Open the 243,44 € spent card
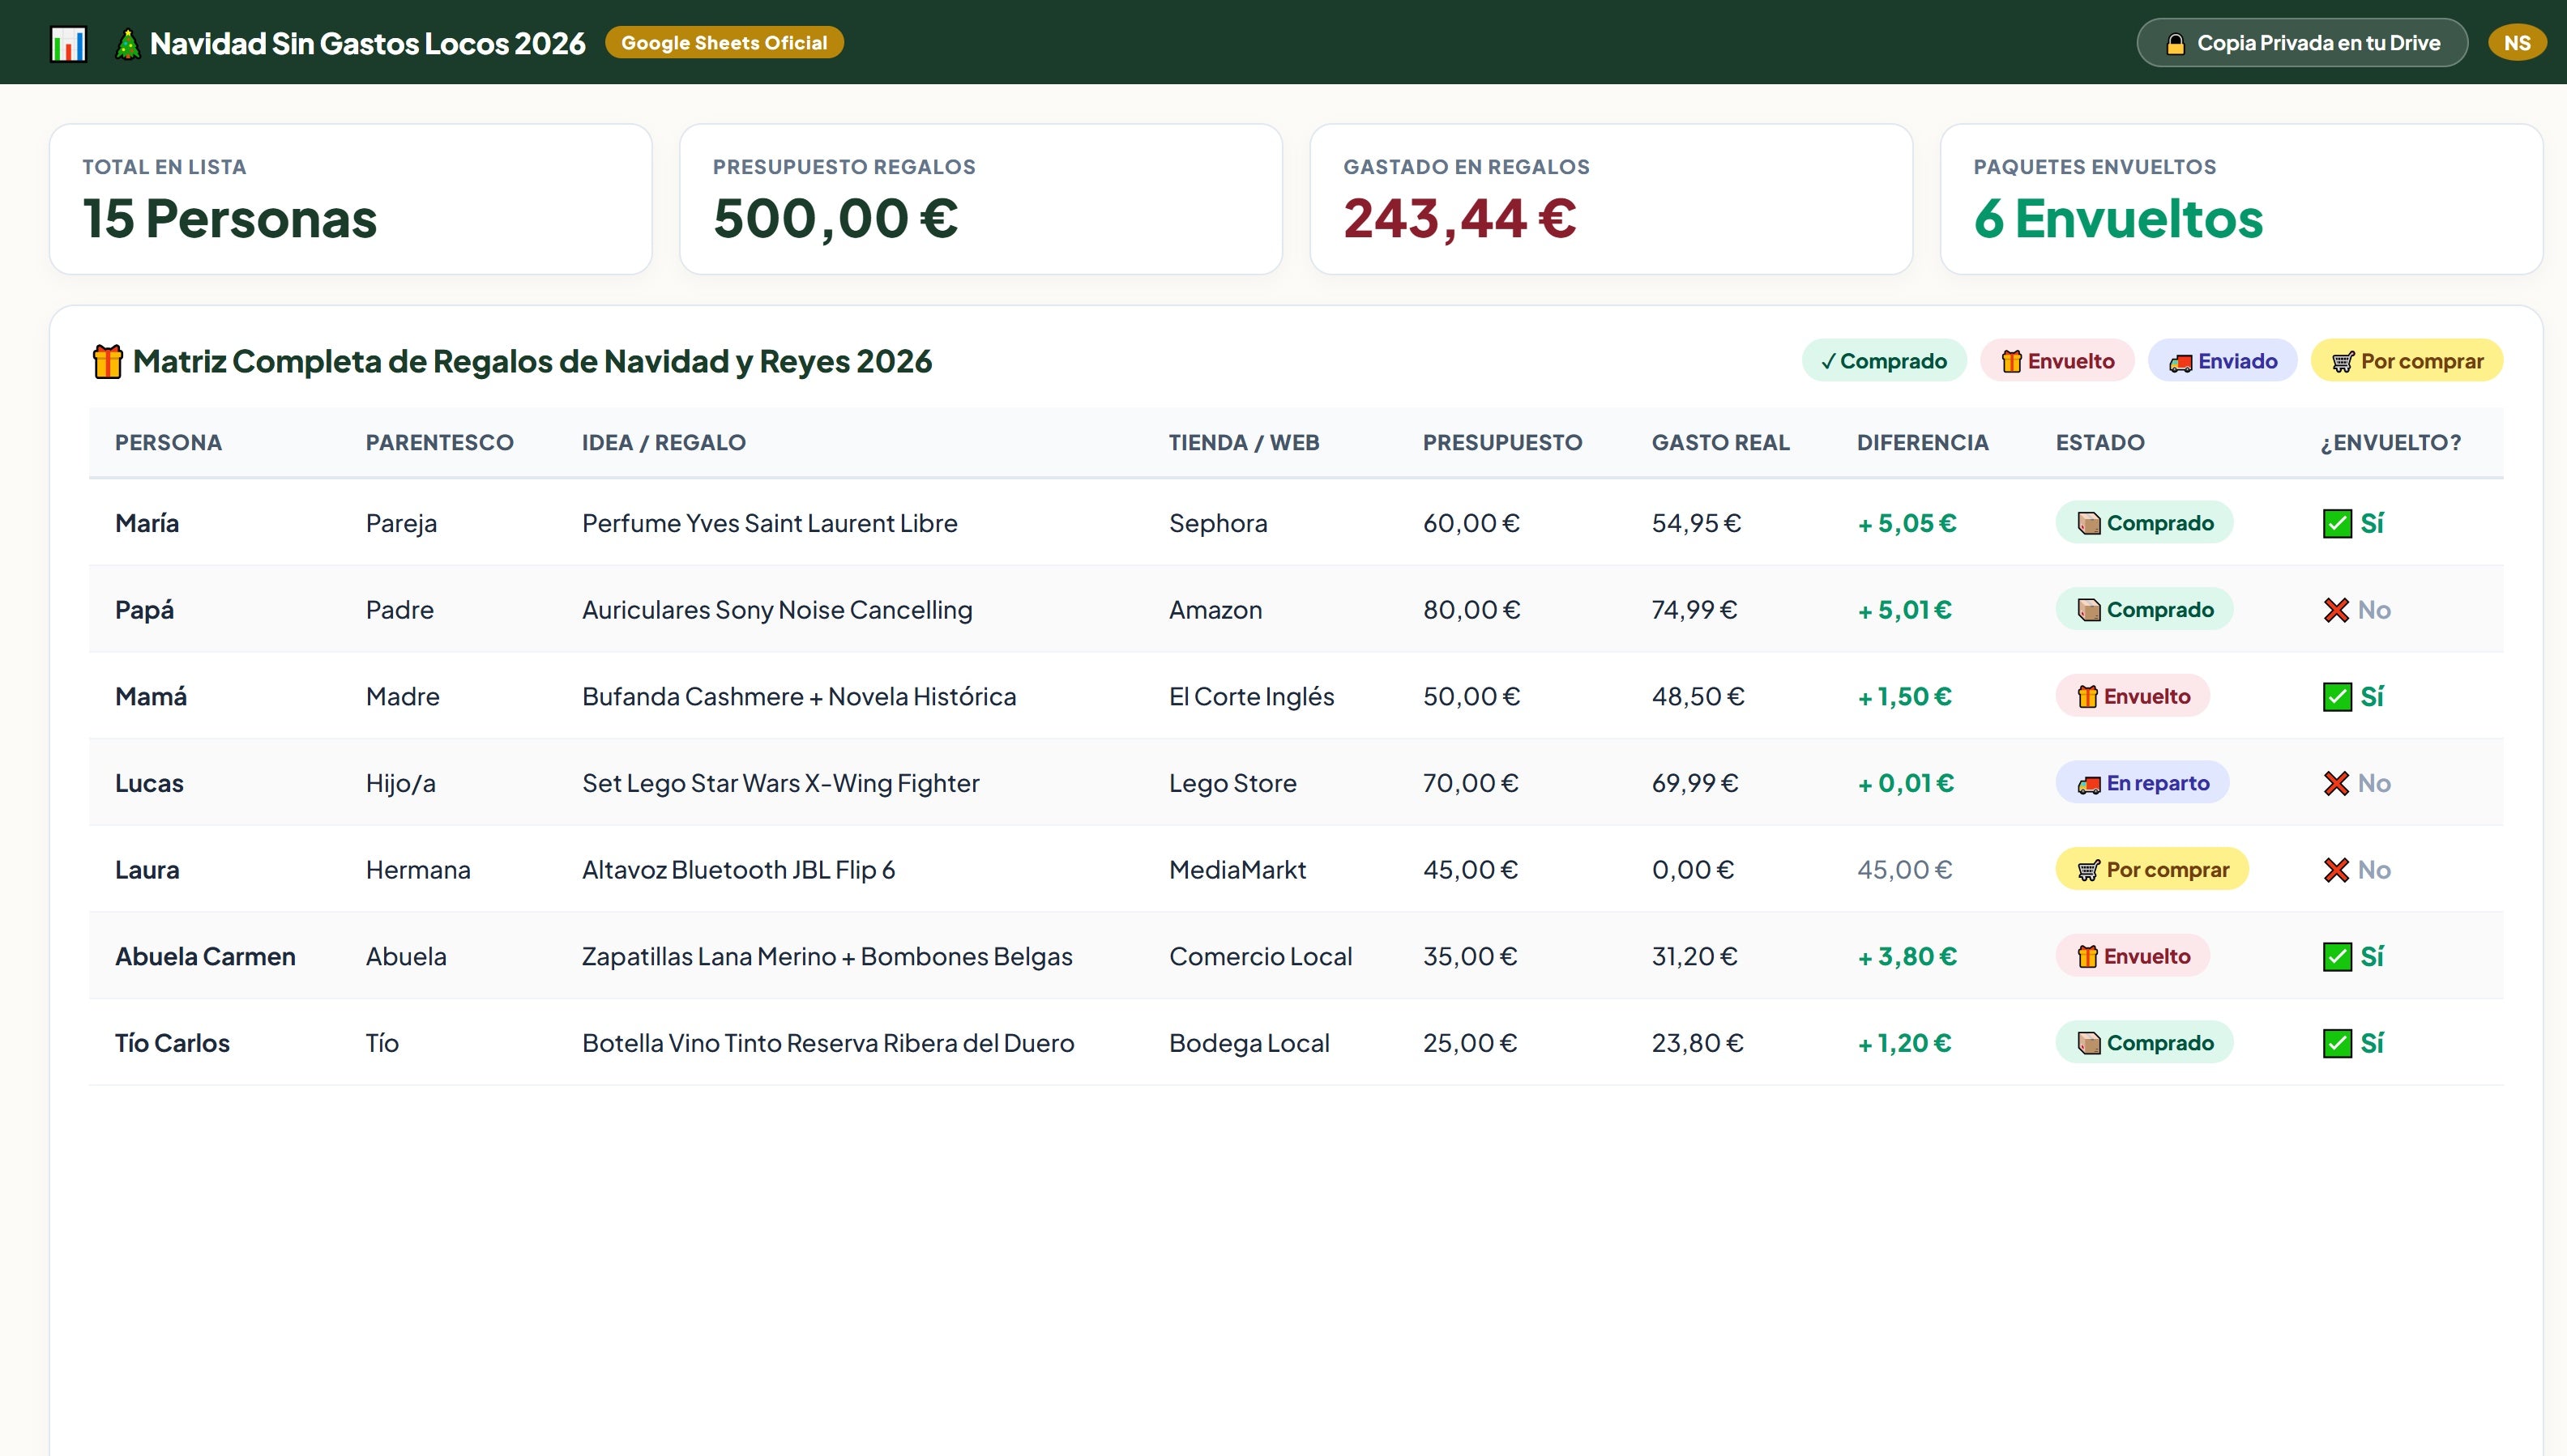The image size is (2567, 1456). click(x=1611, y=199)
